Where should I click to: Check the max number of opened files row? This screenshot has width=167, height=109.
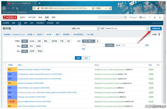(5, 74)
